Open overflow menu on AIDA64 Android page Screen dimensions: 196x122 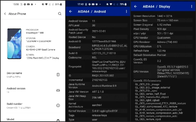point(127,11)
